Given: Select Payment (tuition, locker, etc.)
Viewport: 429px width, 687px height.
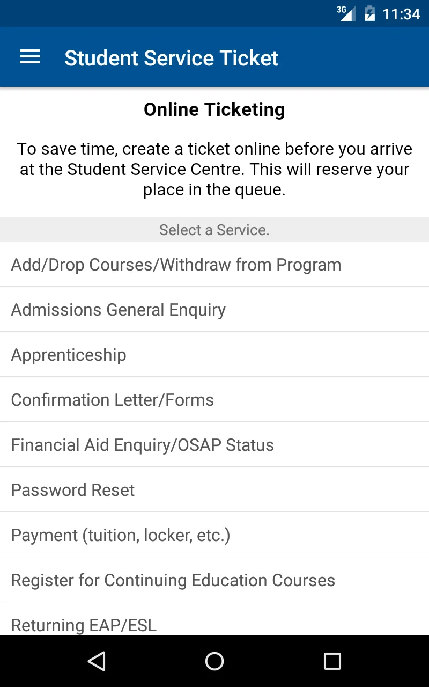Looking at the screenshot, I should coord(214,535).
